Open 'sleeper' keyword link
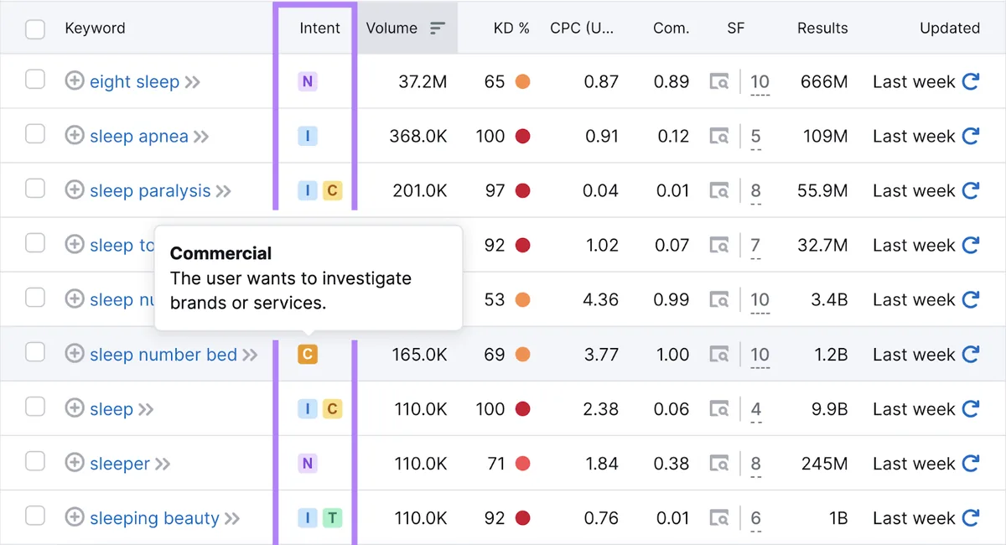The width and height of the screenshot is (1006, 545). (120, 464)
